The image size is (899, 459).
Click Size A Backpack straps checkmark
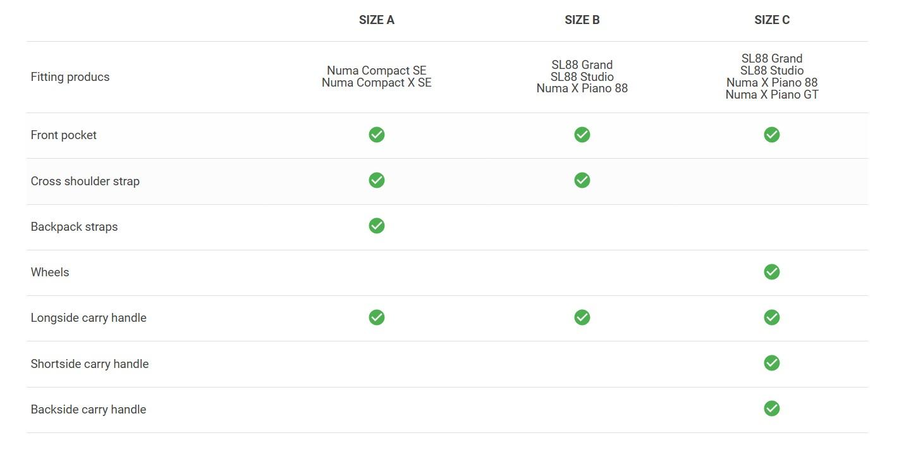click(x=376, y=226)
